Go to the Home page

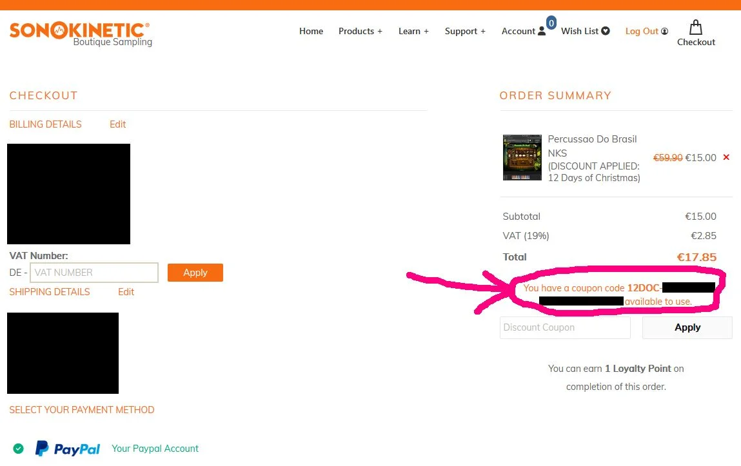[311, 31]
